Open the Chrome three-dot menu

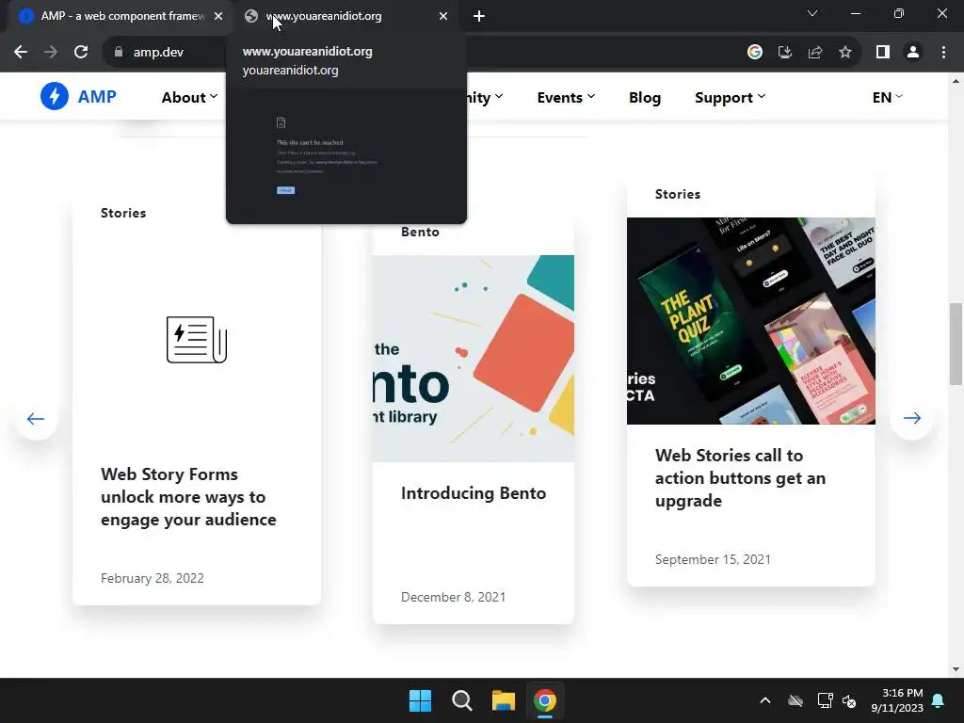point(943,53)
